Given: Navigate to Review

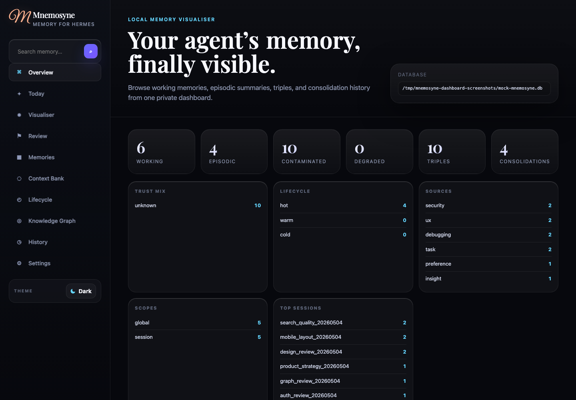Looking at the screenshot, I should point(55,136).
